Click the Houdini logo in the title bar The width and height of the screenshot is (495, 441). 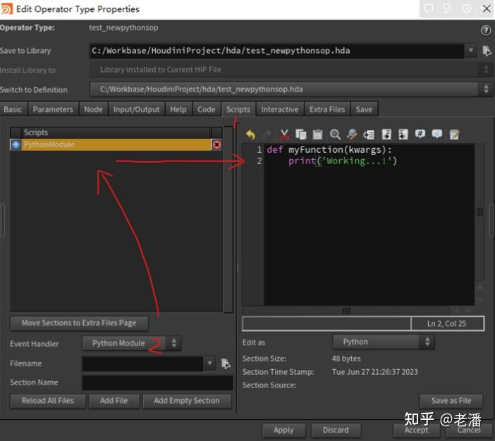[x=6, y=9]
